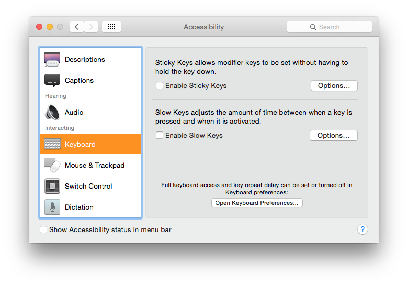This screenshot has width=408, height=285.
Task: Enable Sticky Keys checkbox
Action: pyautogui.click(x=160, y=85)
